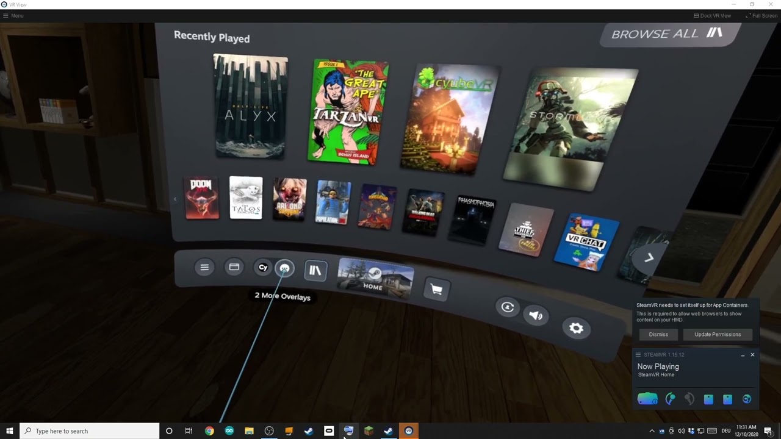781x439 pixels.
Task: Select the Population: One game tile
Action: (x=334, y=202)
